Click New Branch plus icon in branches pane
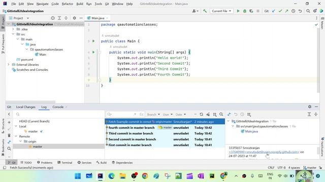The height and width of the screenshot is (182, 325). (x=9, y=122)
